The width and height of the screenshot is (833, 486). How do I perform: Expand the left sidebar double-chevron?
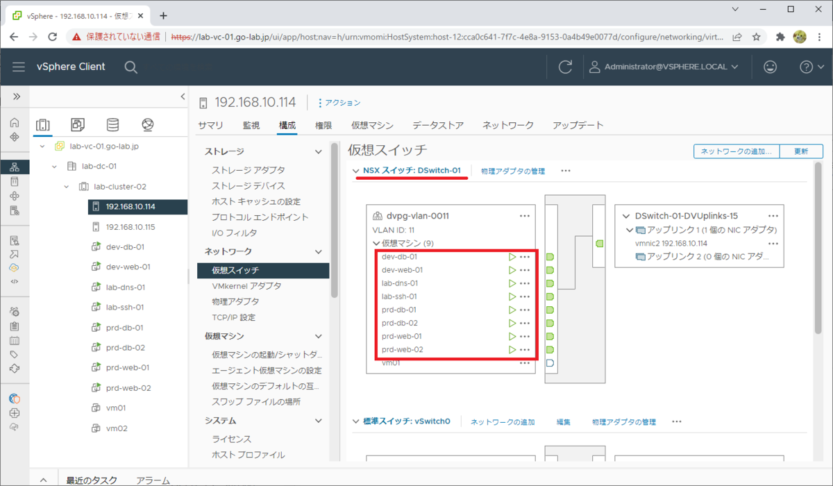(x=15, y=97)
